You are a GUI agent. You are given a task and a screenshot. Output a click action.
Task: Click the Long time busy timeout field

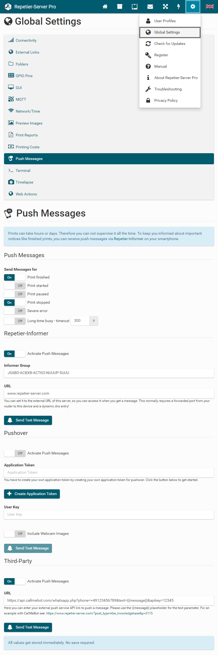click(80, 321)
